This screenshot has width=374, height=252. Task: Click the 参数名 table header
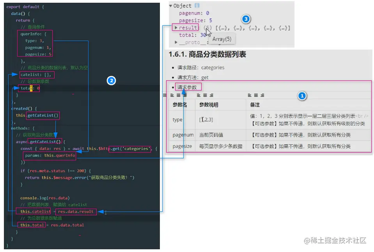(180, 105)
